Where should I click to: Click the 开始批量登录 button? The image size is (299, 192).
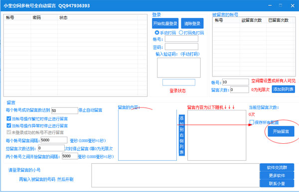pos(165,23)
